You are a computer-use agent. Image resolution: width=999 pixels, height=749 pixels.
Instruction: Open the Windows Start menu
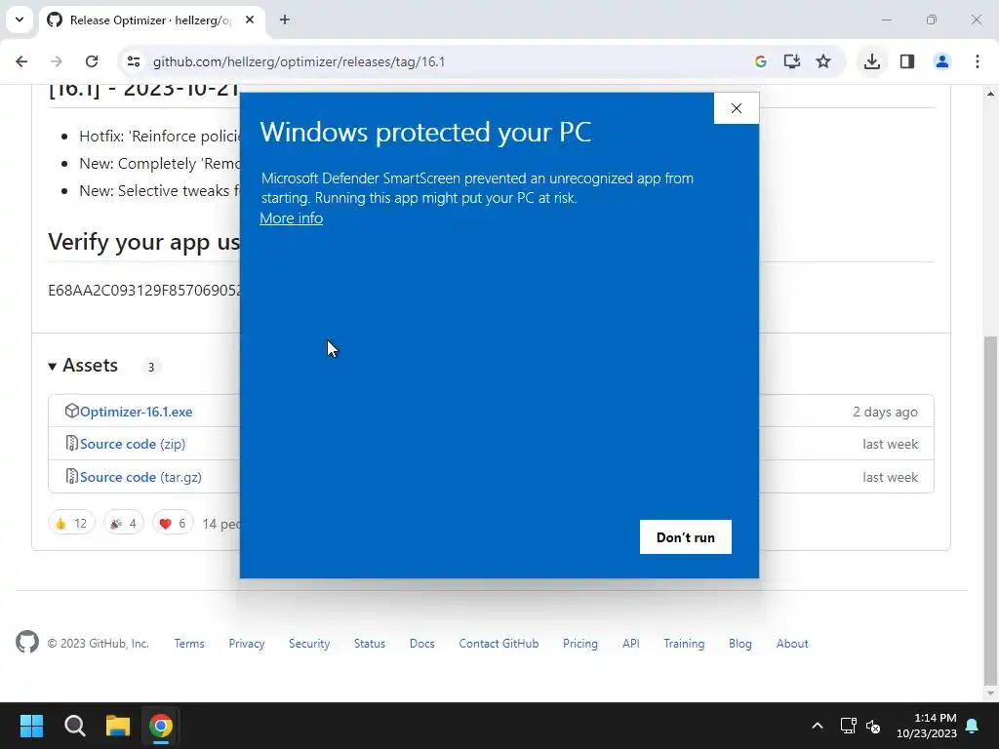(31, 726)
